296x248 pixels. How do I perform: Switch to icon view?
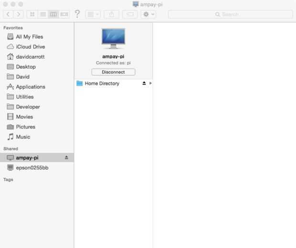click(x=32, y=14)
